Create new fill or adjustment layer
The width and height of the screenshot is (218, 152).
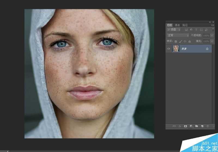coord(191,126)
